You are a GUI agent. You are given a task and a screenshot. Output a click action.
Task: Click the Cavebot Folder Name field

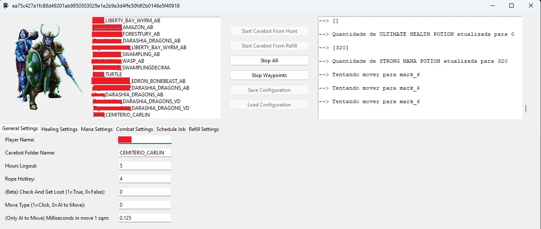[145, 152]
